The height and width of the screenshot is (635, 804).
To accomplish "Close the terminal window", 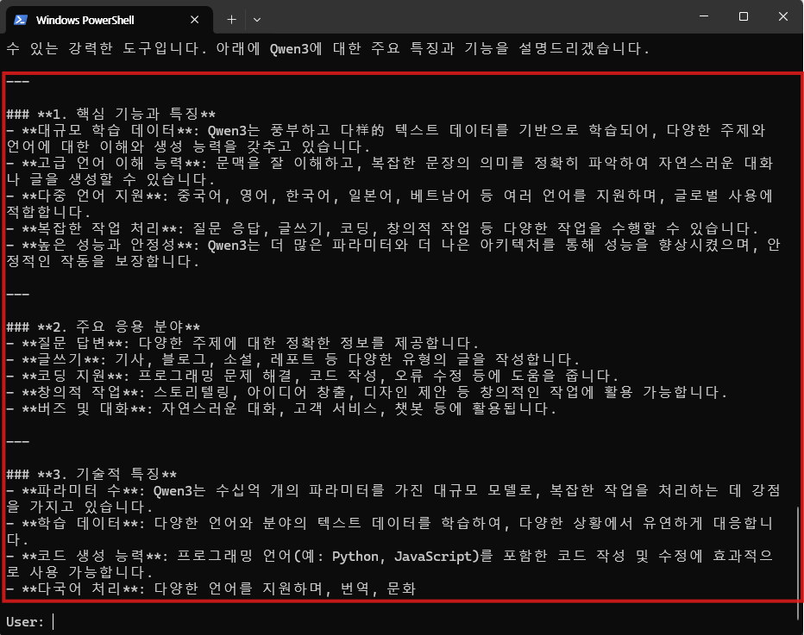I will 783,16.
